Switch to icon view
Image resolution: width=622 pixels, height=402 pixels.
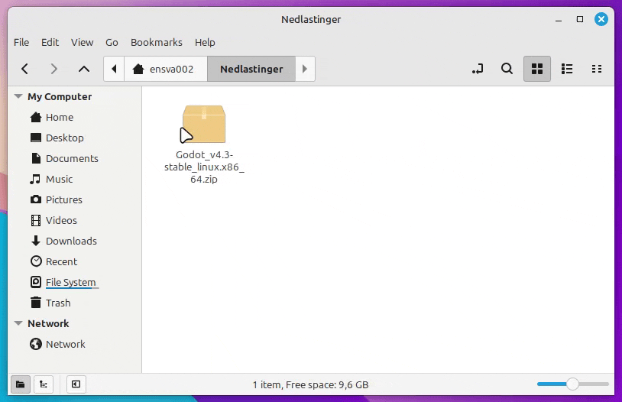click(537, 69)
